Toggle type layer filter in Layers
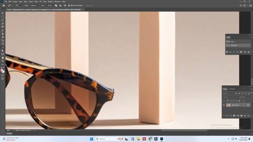 coord(242,93)
